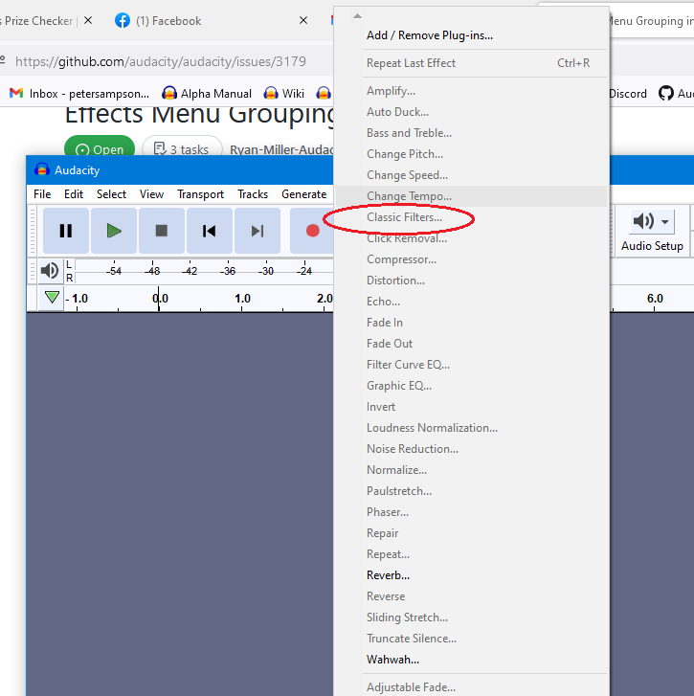The image size is (694, 696).
Task: Open the Transport menu
Action: click(x=201, y=194)
